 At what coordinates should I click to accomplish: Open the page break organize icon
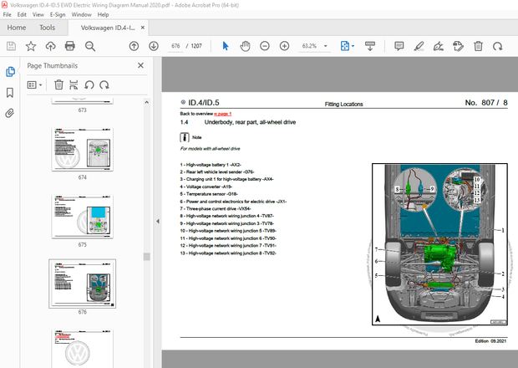click(74, 85)
